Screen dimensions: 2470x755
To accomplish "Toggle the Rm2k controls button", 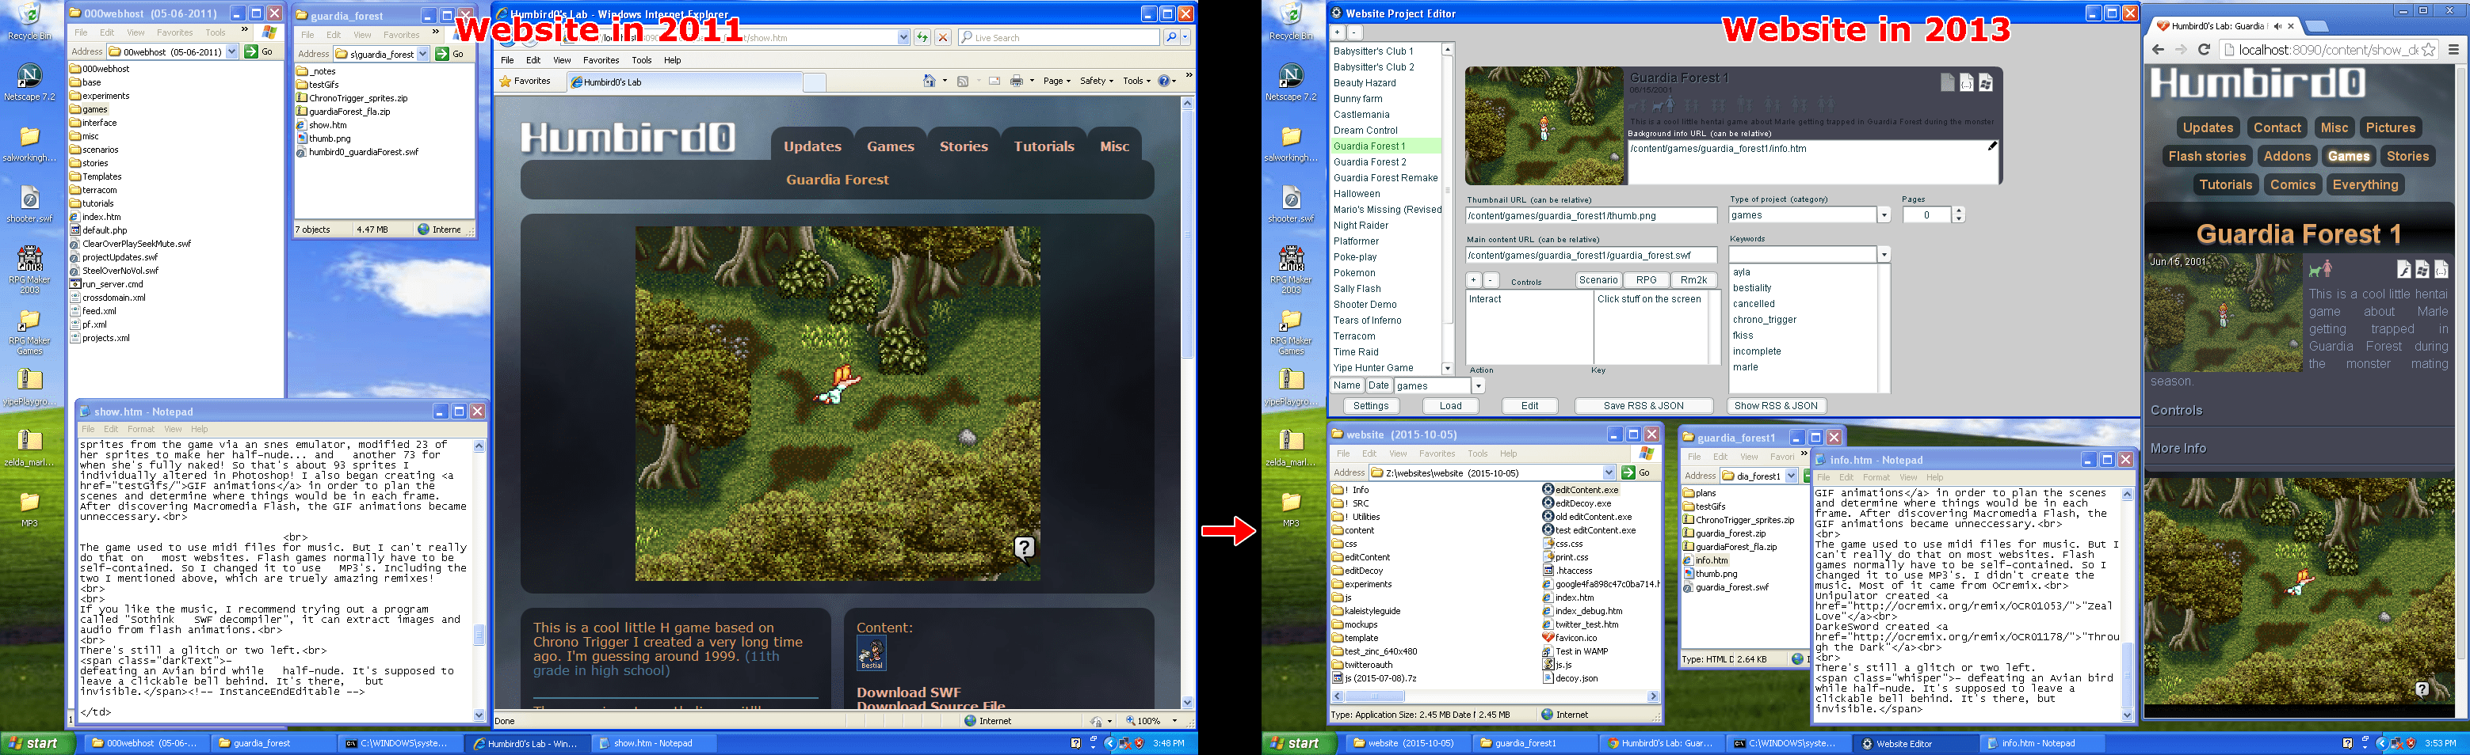I will pyautogui.click(x=1693, y=280).
